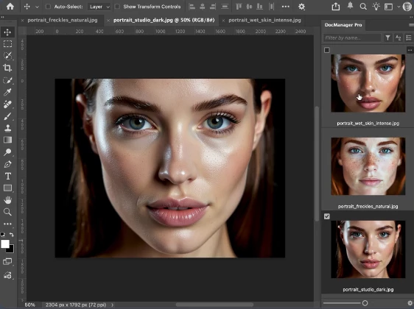This screenshot has height=309, width=414.
Task: Select the Pen tool
Action: 7,164
